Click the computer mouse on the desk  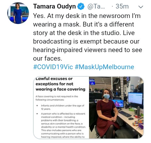(x=131, y=119)
